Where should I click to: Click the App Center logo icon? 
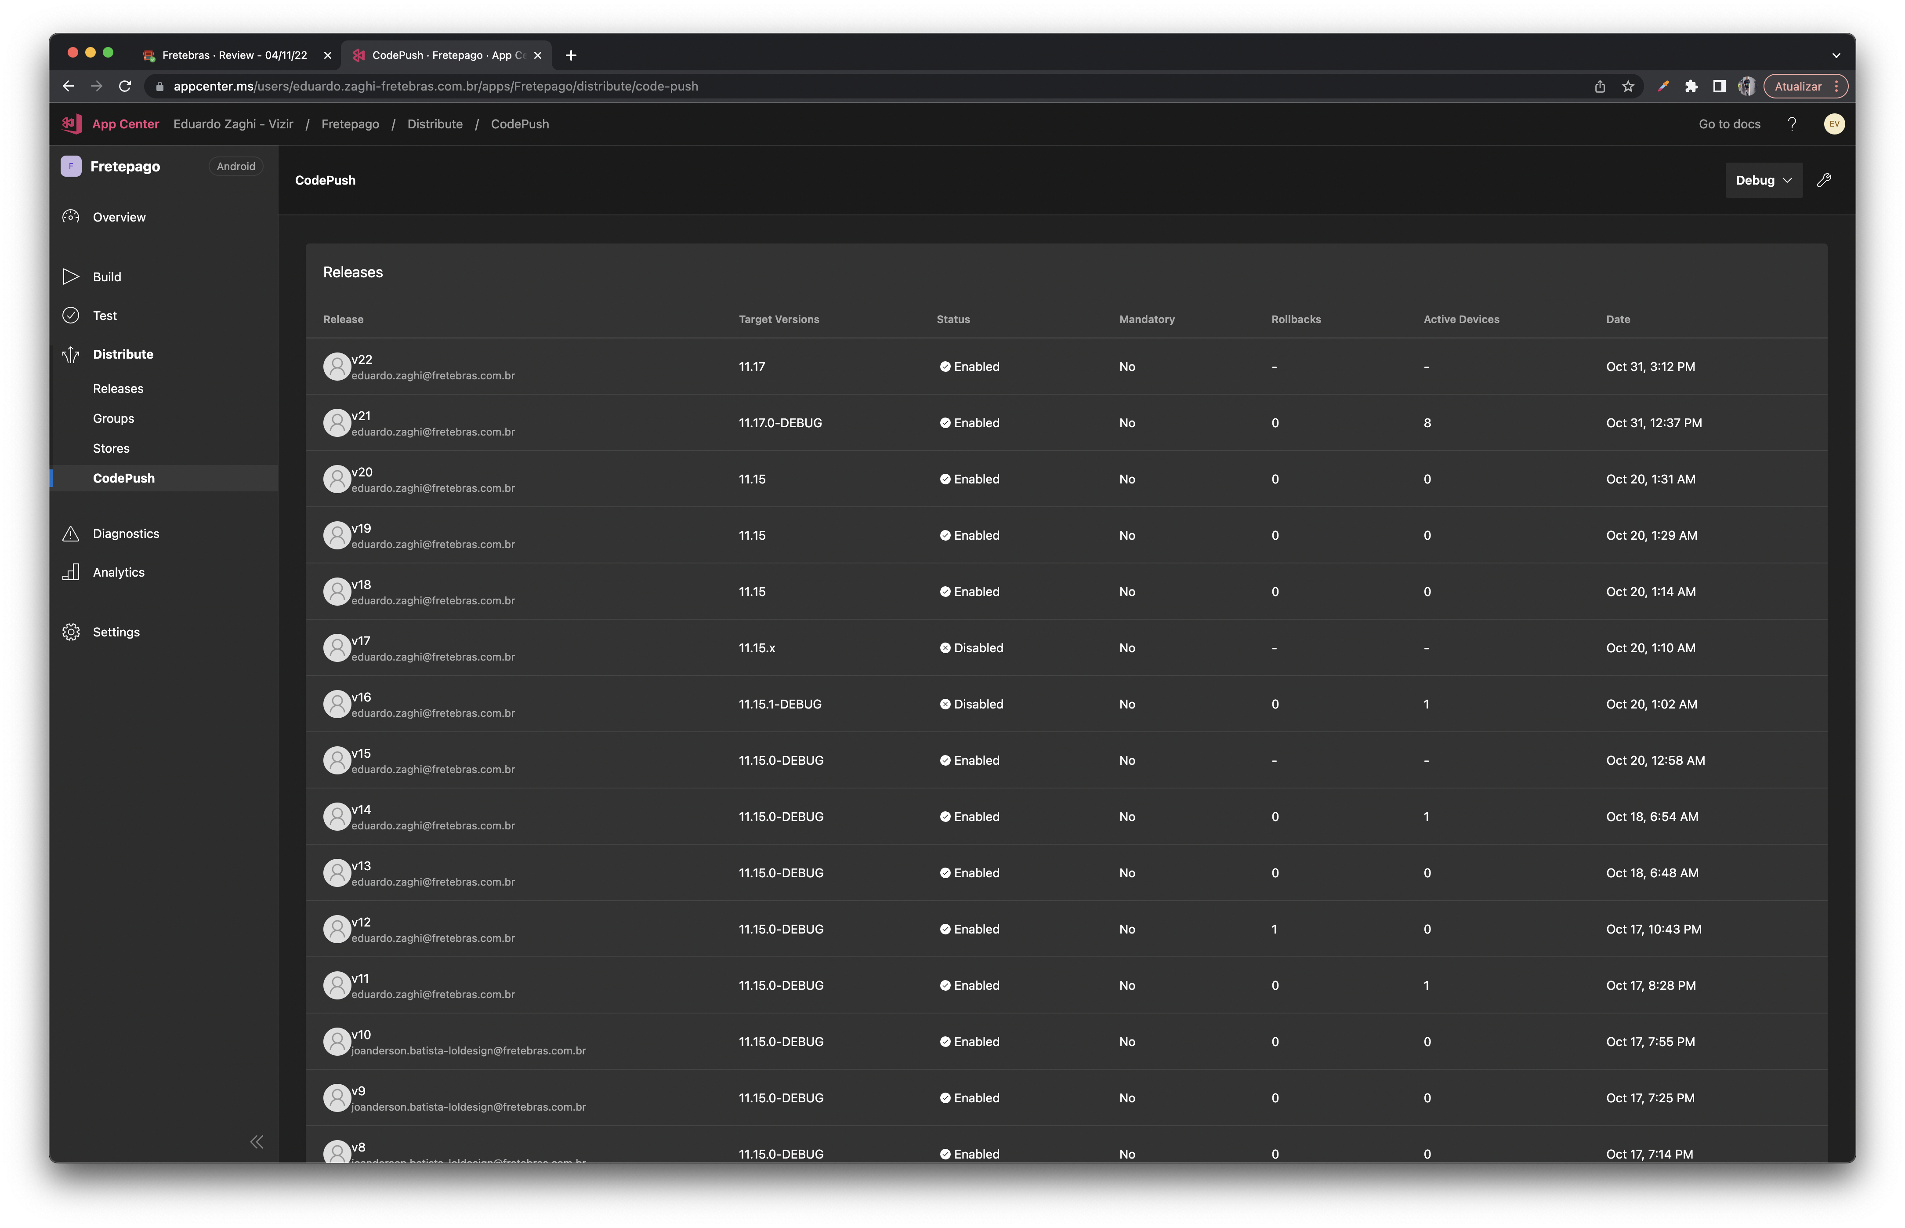(72, 124)
